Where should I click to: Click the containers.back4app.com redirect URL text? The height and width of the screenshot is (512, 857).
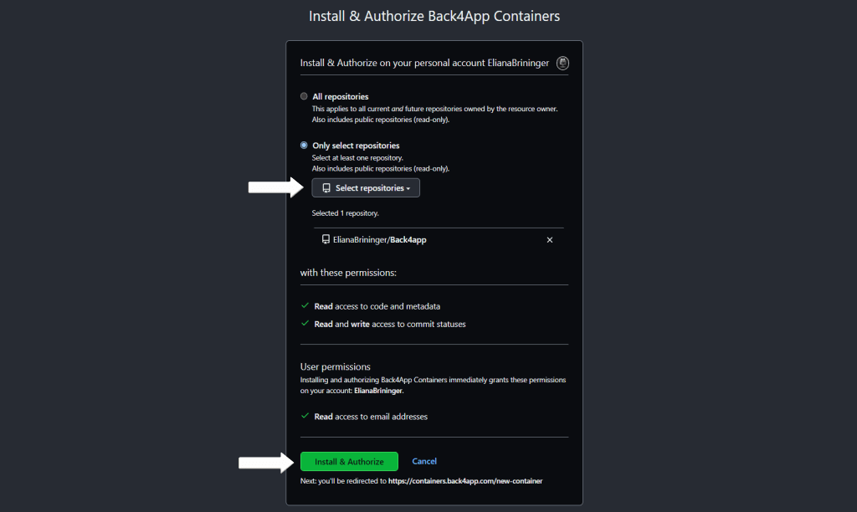[x=465, y=481]
